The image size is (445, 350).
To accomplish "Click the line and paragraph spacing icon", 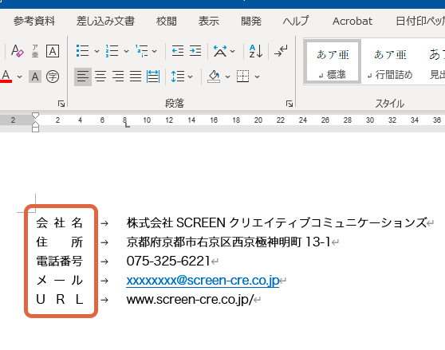I will 178,77.
